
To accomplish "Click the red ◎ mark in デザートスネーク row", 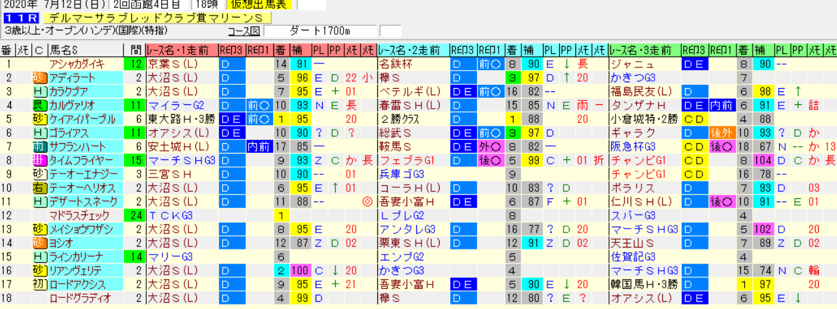I will 368,201.
